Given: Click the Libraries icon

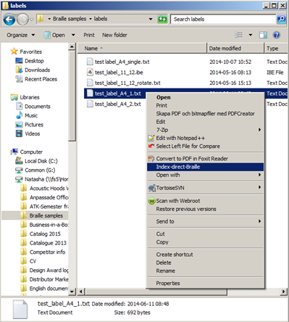Looking at the screenshot, I should point(14,97).
